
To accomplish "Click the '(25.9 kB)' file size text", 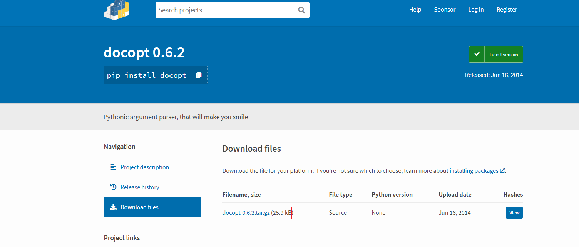I will [282, 212].
